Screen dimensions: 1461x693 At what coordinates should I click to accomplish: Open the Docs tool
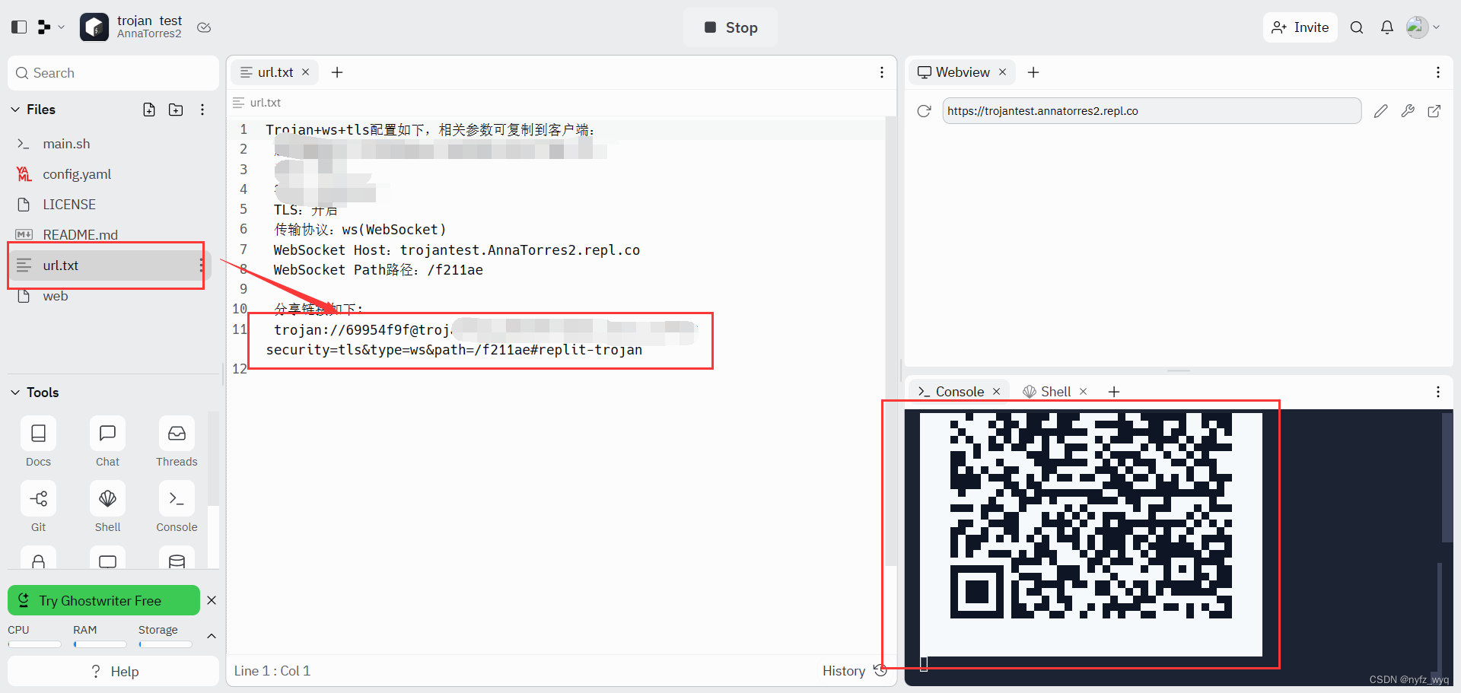click(x=38, y=442)
